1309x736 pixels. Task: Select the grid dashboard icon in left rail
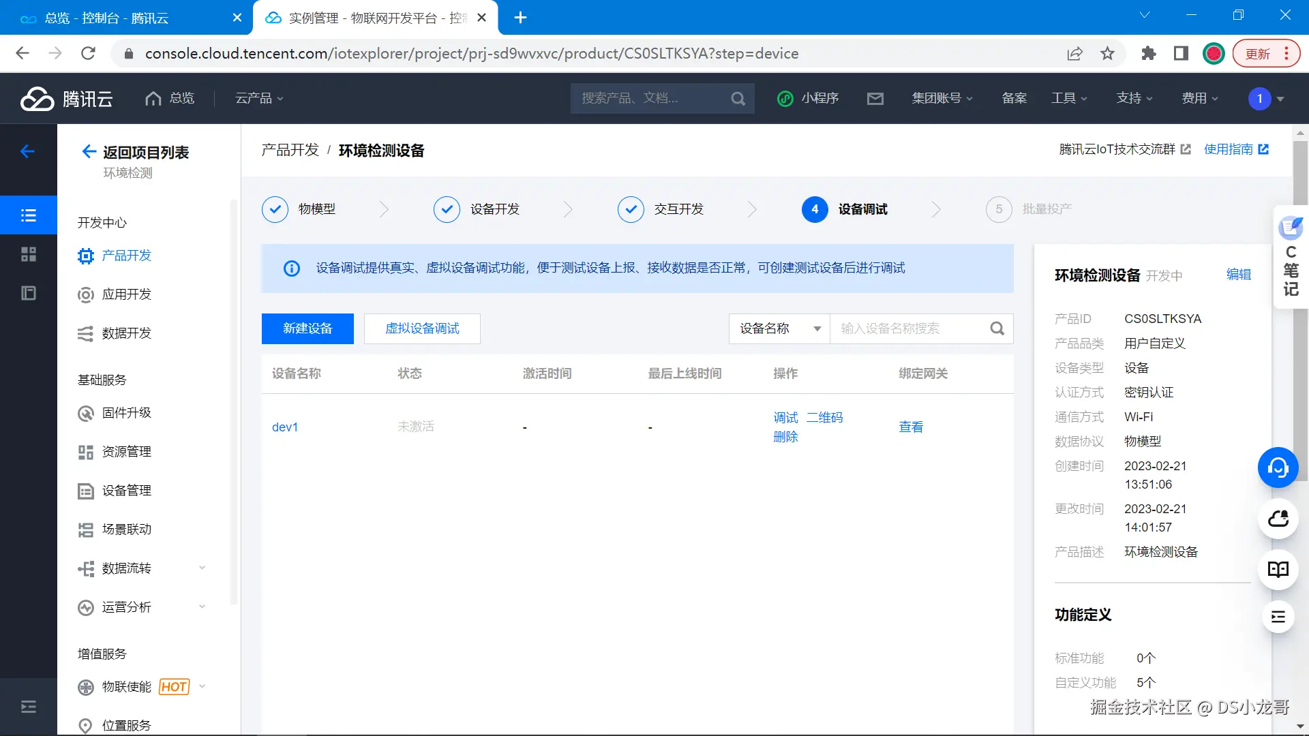pos(28,254)
